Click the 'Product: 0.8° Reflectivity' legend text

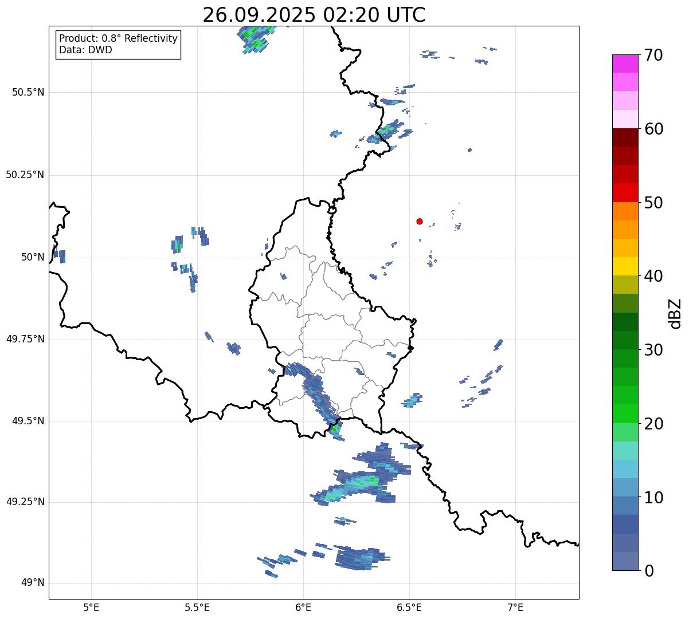pyautogui.click(x=119, y=38)
